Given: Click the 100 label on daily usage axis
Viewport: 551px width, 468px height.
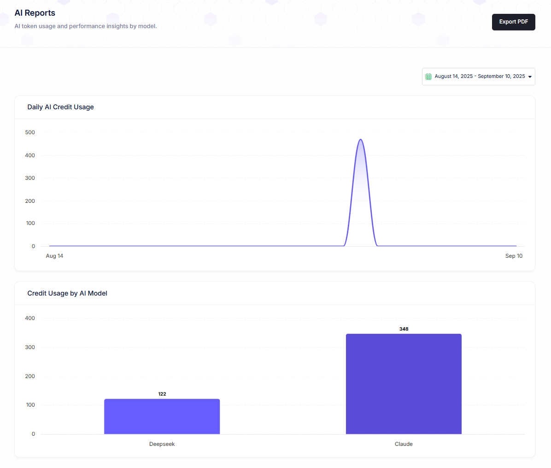Looking at the screenshot, I should tap(30, 223).
